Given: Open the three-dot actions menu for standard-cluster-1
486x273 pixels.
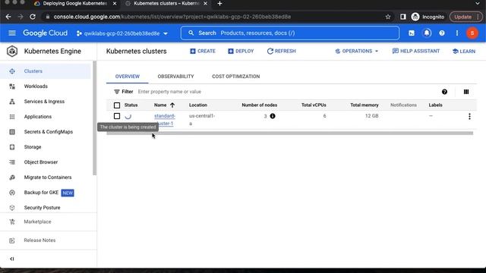Looking at the screenshot, I should click(x=469, y=116).
